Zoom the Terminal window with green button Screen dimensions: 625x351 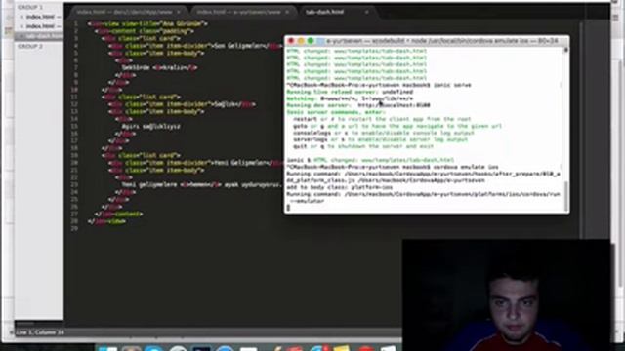click(x=311, y=41)
